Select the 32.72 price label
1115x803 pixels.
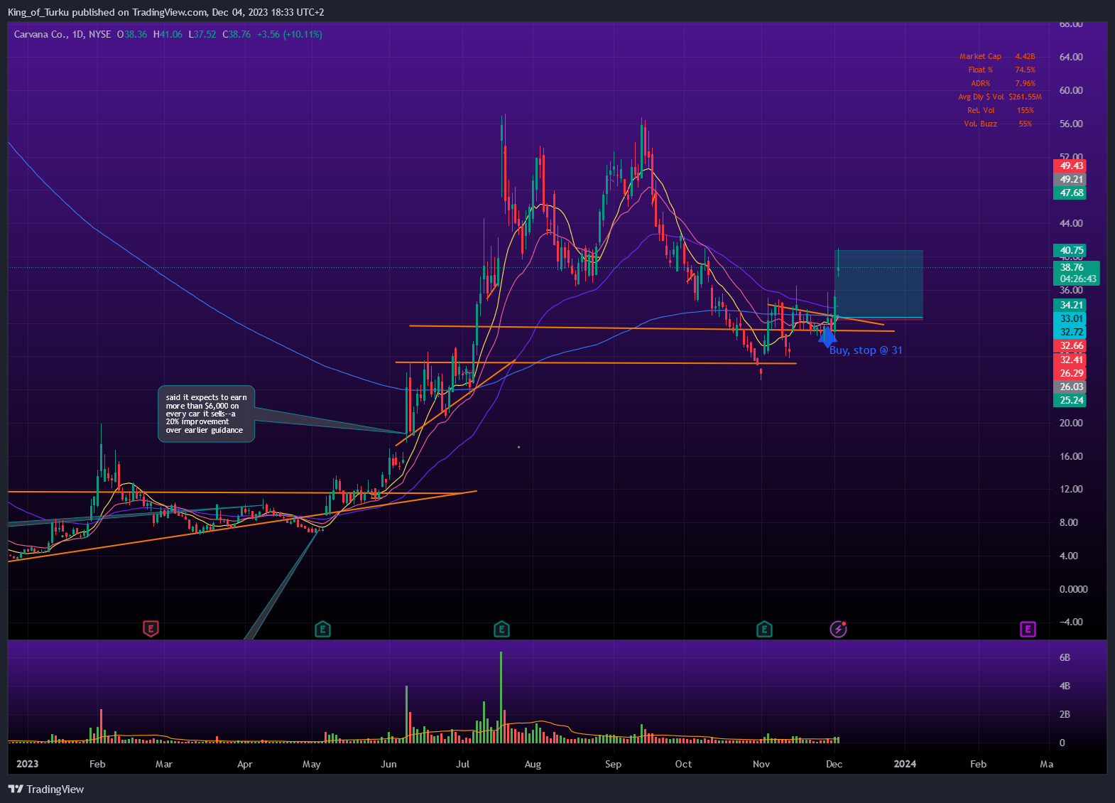(1070, 332)
